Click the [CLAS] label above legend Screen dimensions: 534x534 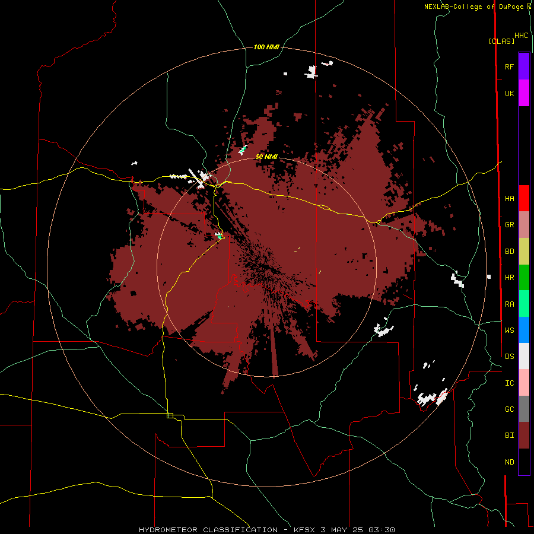pyautogui.click(x=501, y=41)
